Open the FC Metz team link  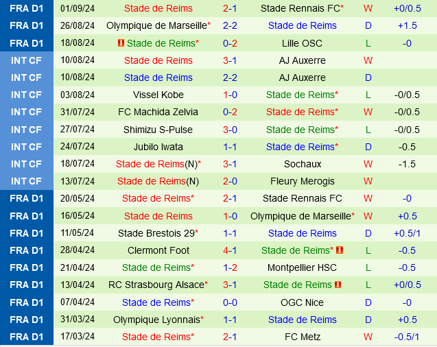pos(302,337)
